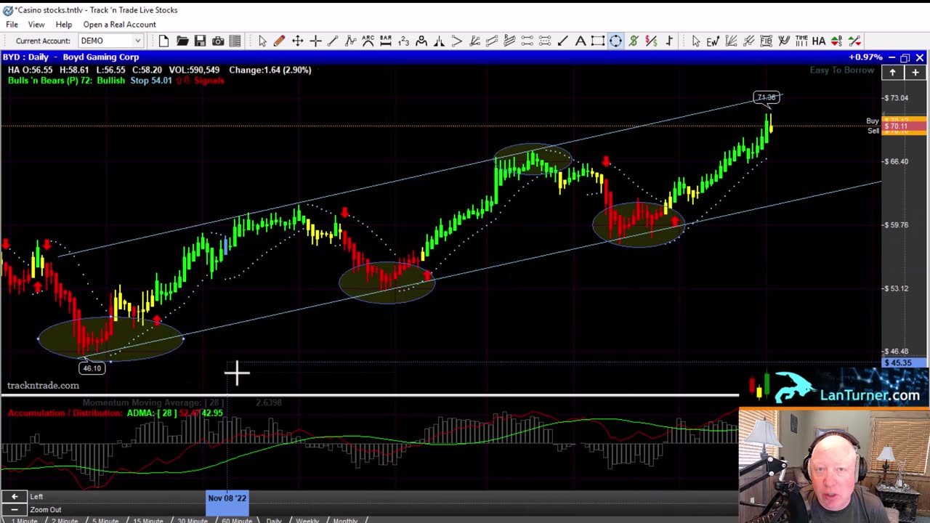Click the red Signals label
Image resolution: width=930 pixels, height=523 pixels.
pyautogui.click(x=209, y=81)
